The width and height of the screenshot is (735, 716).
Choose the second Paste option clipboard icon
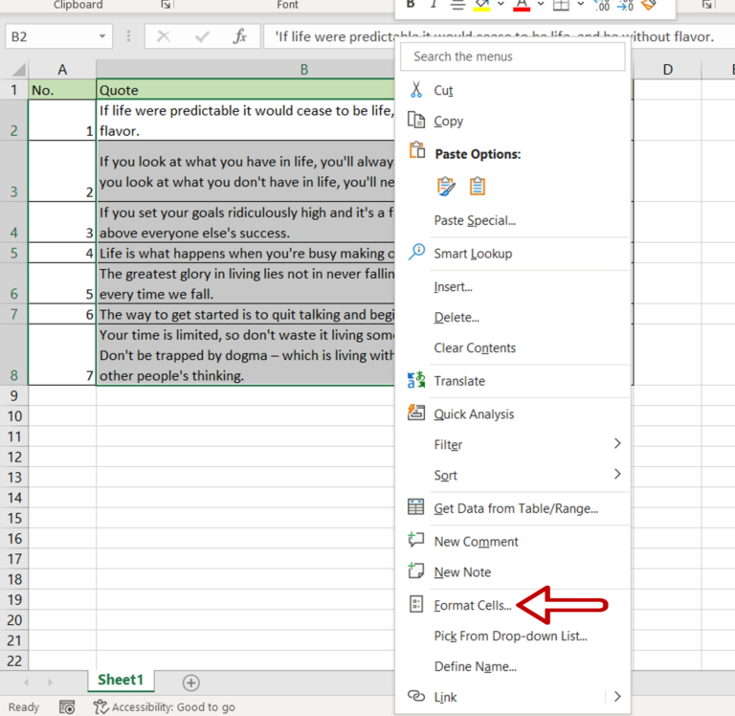pyautogui.click(x=478, y=186)
